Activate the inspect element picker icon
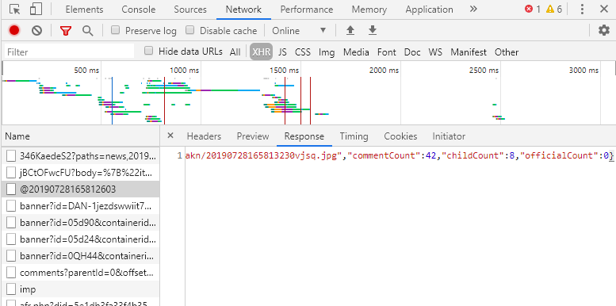 tap(14, 9)
